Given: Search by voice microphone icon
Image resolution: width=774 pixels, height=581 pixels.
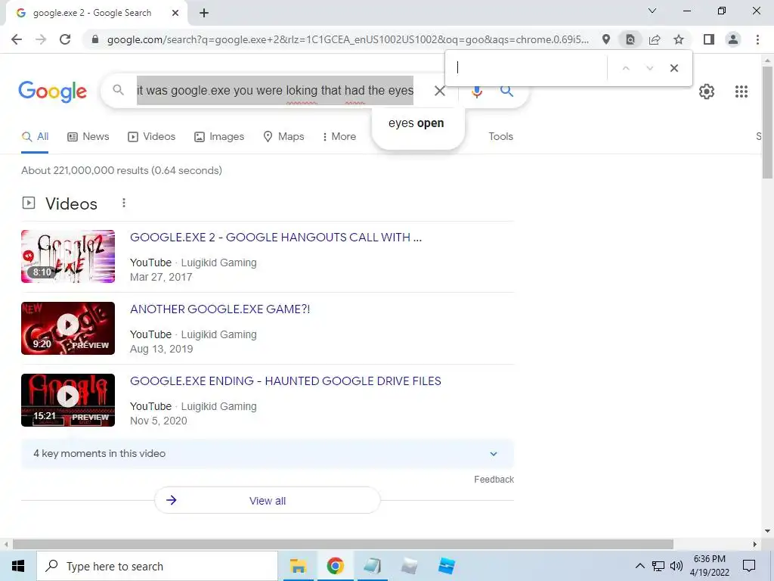Looking at the screenshot, I should 477,92.
